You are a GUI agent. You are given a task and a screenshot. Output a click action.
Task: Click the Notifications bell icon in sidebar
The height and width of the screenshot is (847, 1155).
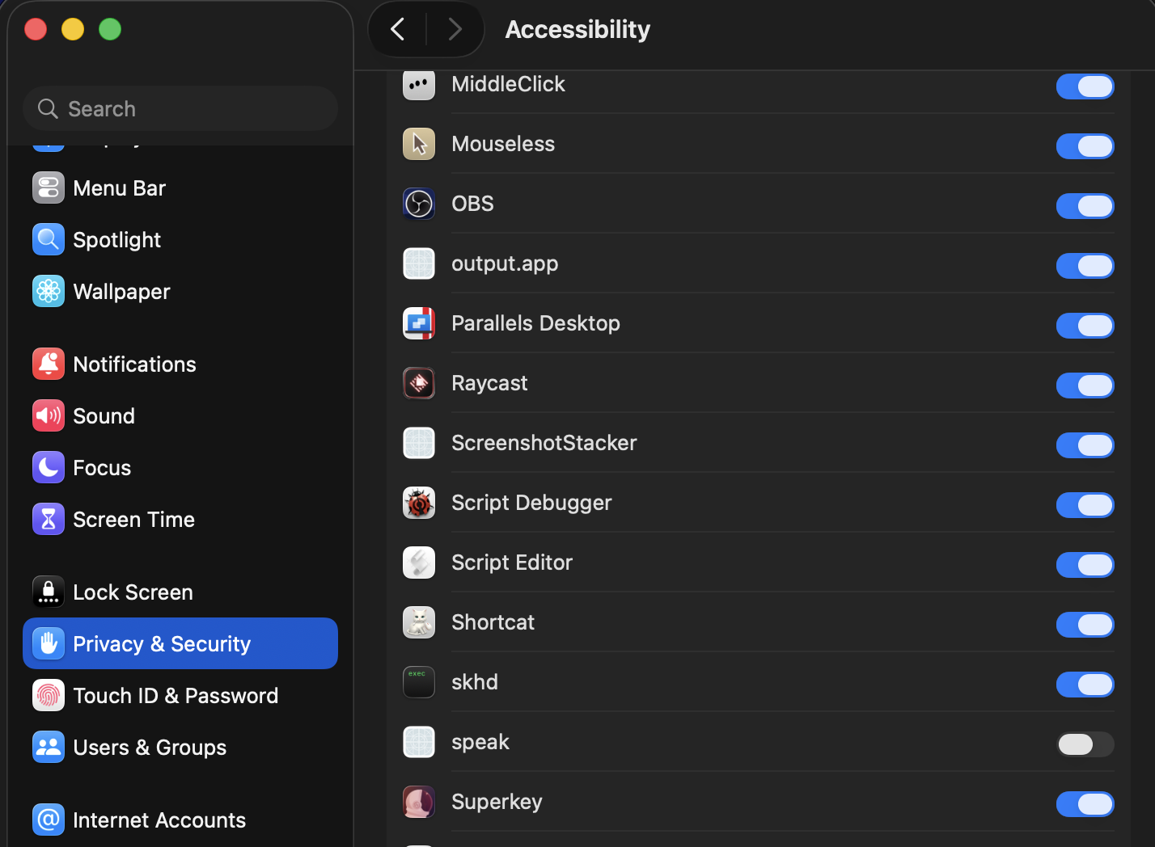click(x=48, y=364)
